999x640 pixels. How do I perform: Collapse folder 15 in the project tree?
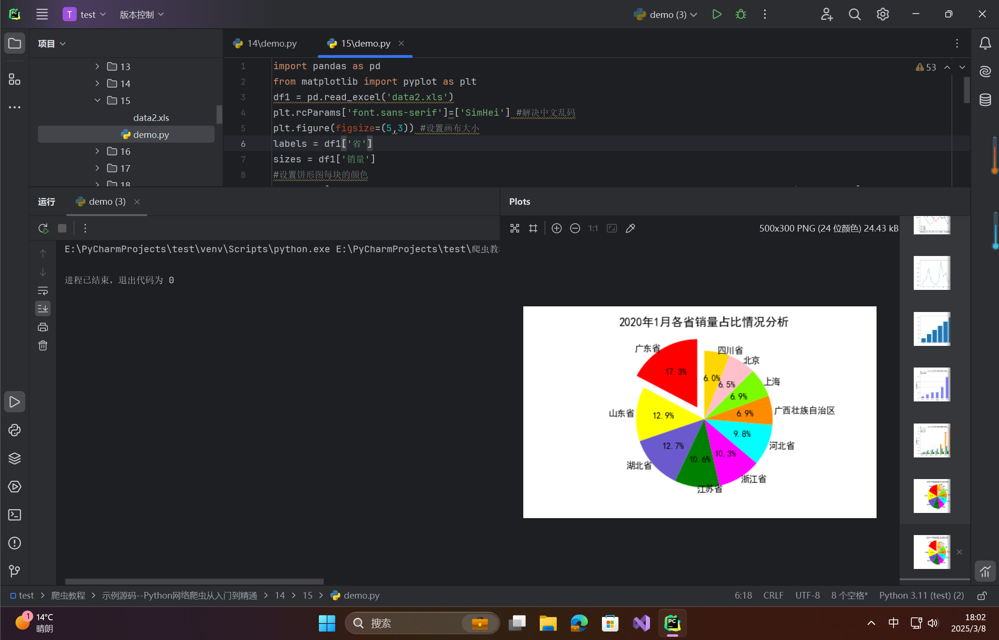97,100
